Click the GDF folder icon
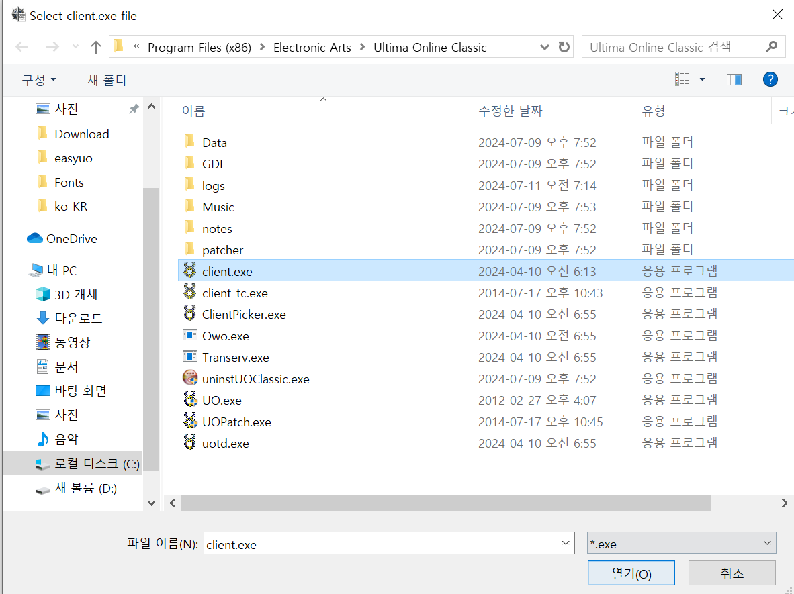The width and height of the screenshot is (794, 594). tap(190, 163)
